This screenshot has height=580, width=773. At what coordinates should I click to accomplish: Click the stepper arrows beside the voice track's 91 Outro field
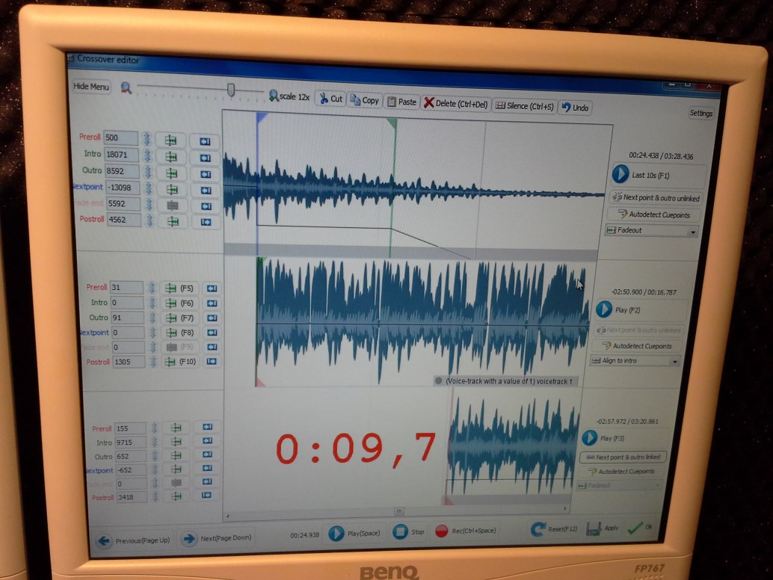point(153,318)
